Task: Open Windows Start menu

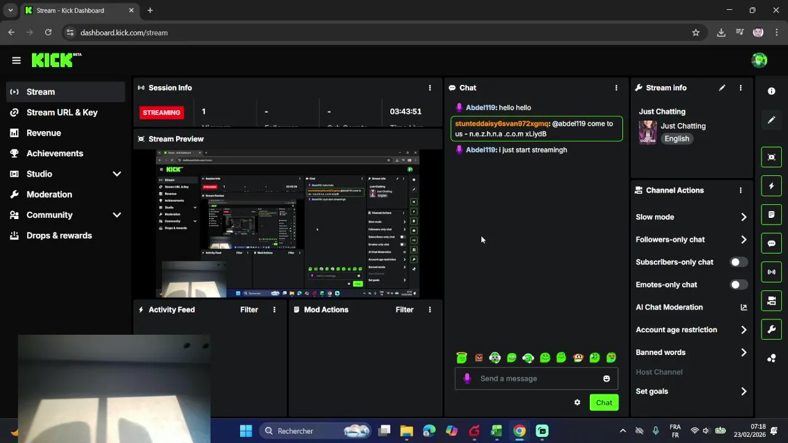Action: tap(246, 431)
